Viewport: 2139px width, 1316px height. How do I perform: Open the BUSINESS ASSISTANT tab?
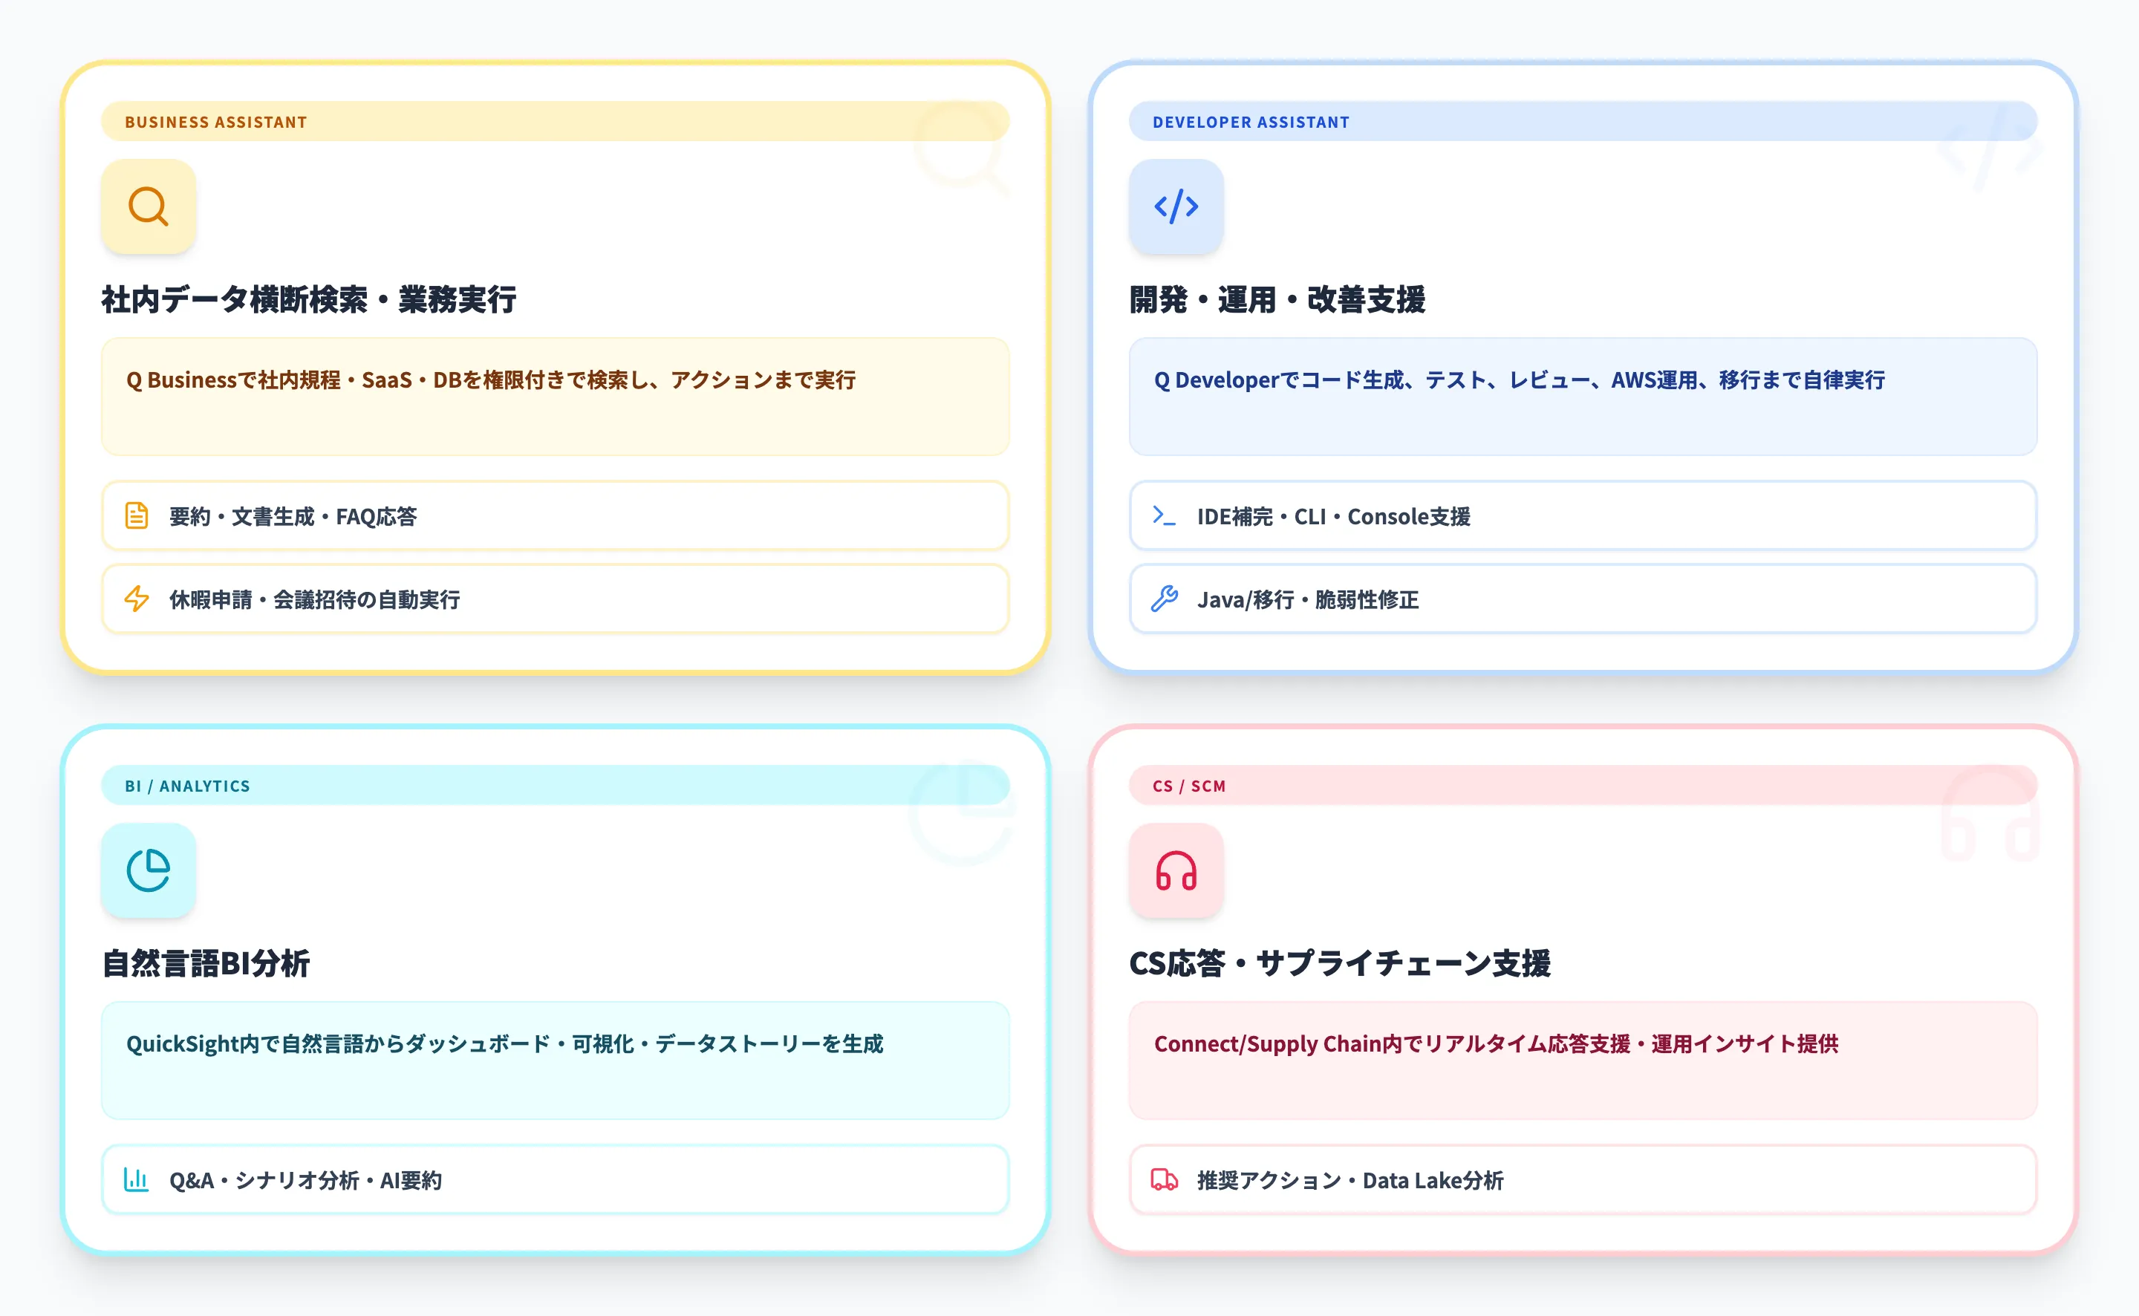216,122
